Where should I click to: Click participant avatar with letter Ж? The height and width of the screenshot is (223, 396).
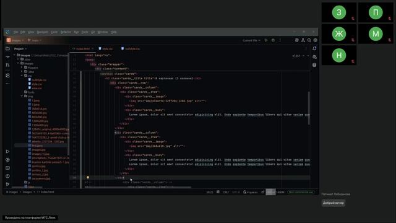[339, 34]
